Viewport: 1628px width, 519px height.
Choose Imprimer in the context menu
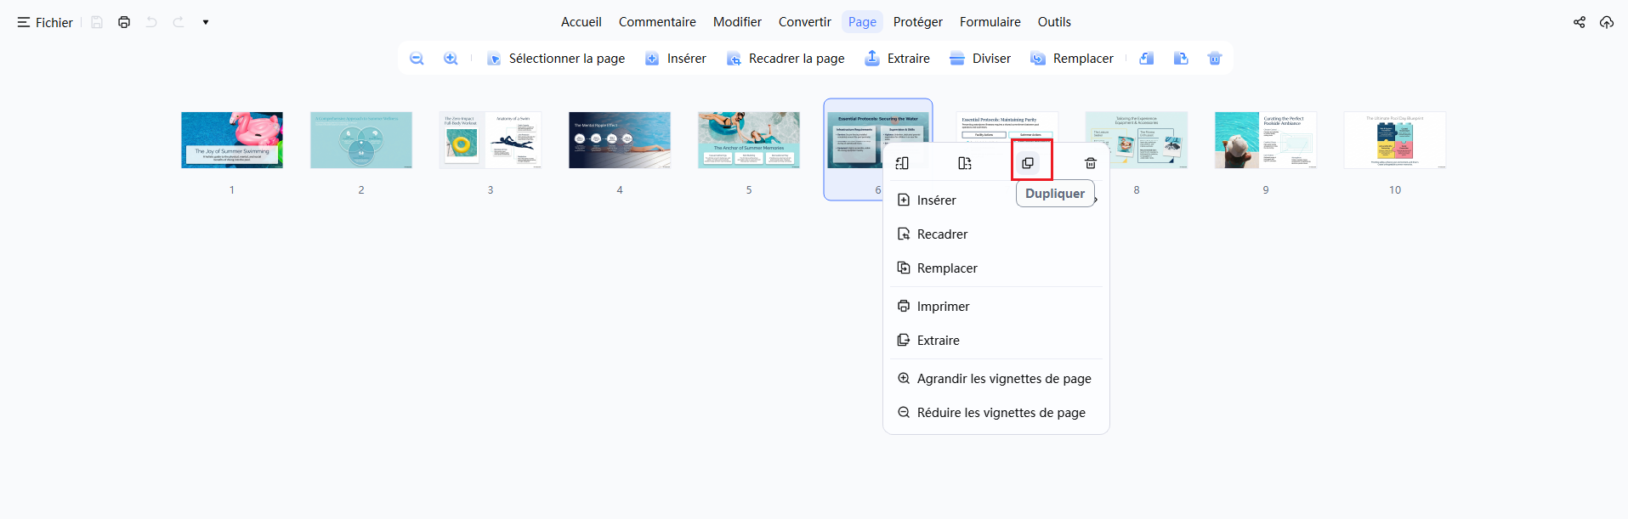tap(996, 307)
